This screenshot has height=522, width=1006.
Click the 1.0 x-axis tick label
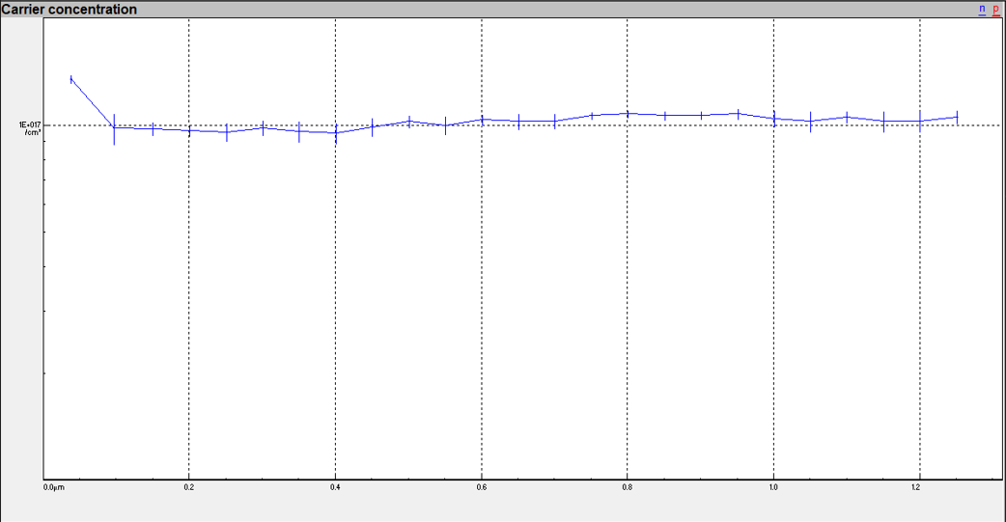tap(773, 488)
